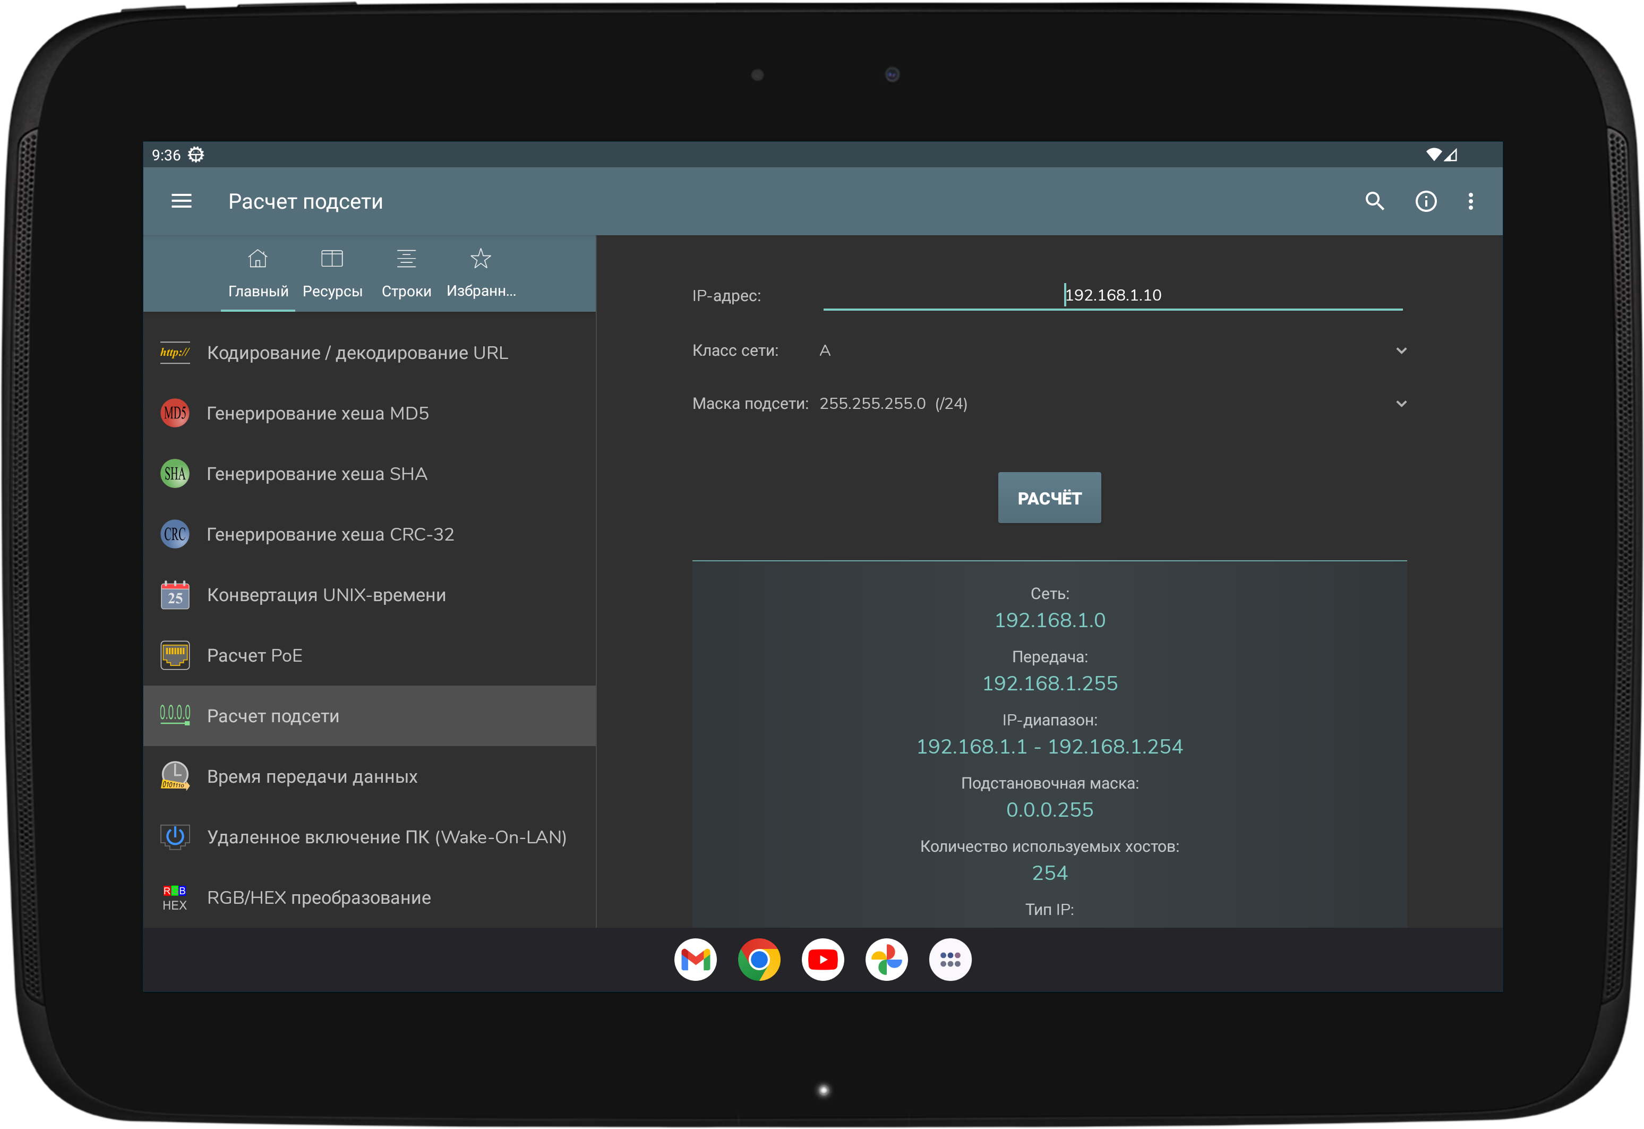Open Время передачи данных tool
1644x1129 pixels.
point(369,776)
